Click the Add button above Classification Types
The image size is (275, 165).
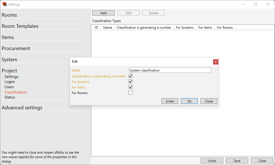pyautogui.click(x=103, y=13)
